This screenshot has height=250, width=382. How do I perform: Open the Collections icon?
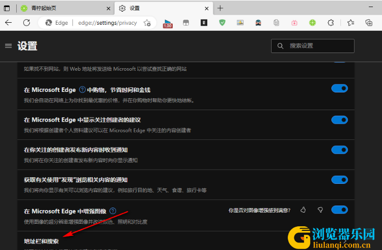[369, 23]
